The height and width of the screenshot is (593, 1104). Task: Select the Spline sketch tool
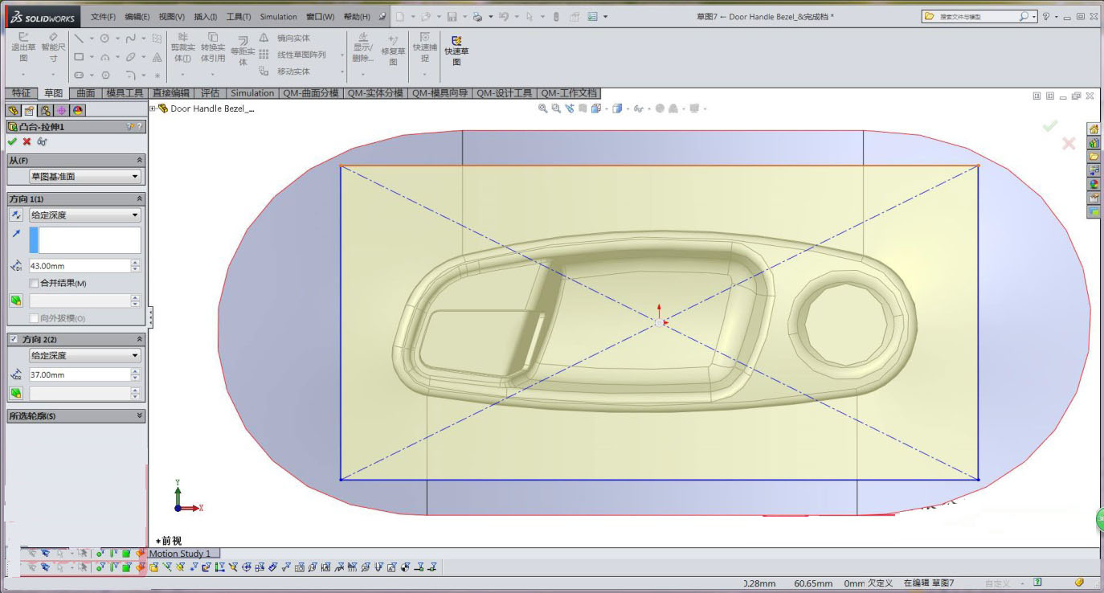pos(130,38)
